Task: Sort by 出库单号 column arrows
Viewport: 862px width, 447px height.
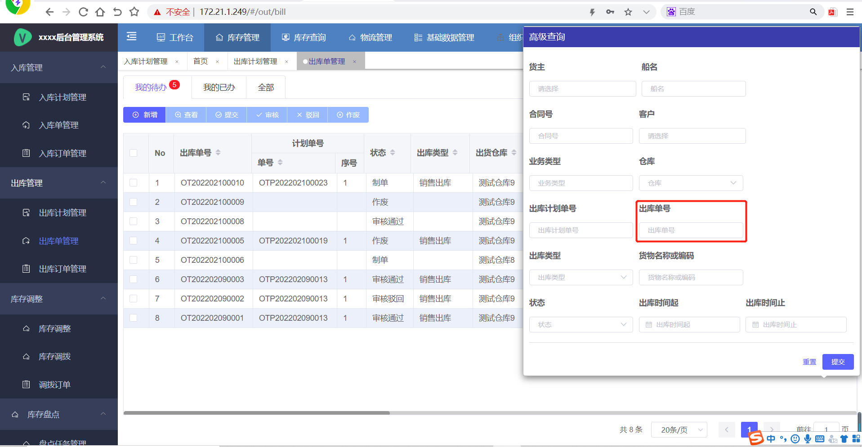Action: [218, 153]
